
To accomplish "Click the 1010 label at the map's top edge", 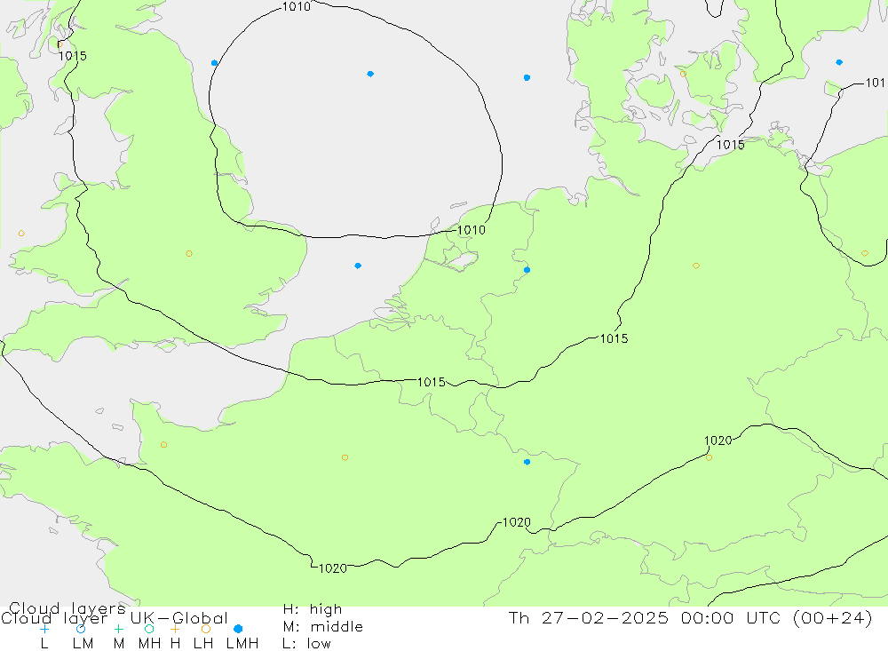I will click(x=297, y=6).
